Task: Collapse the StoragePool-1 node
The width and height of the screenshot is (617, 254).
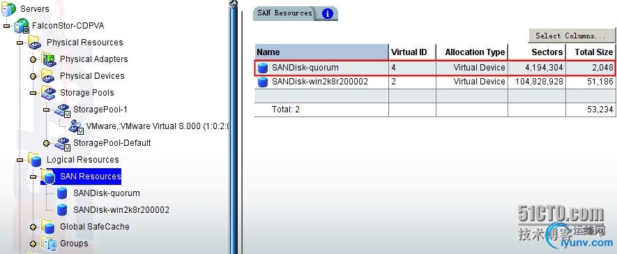Action: click(47, 110)
